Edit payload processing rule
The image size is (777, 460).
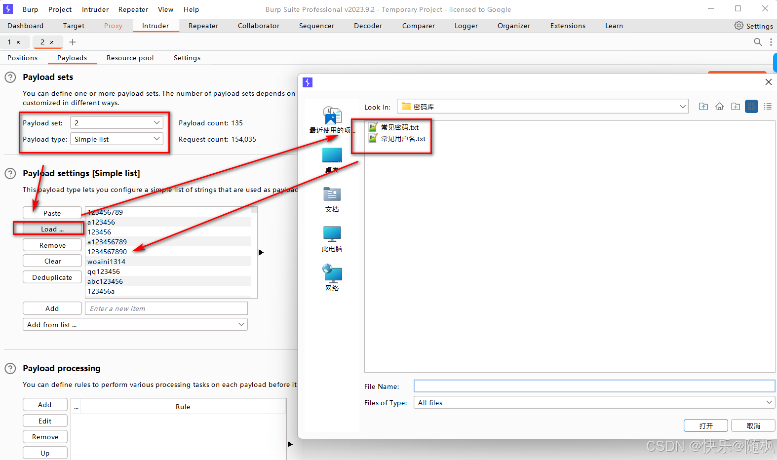pos(45,421)
